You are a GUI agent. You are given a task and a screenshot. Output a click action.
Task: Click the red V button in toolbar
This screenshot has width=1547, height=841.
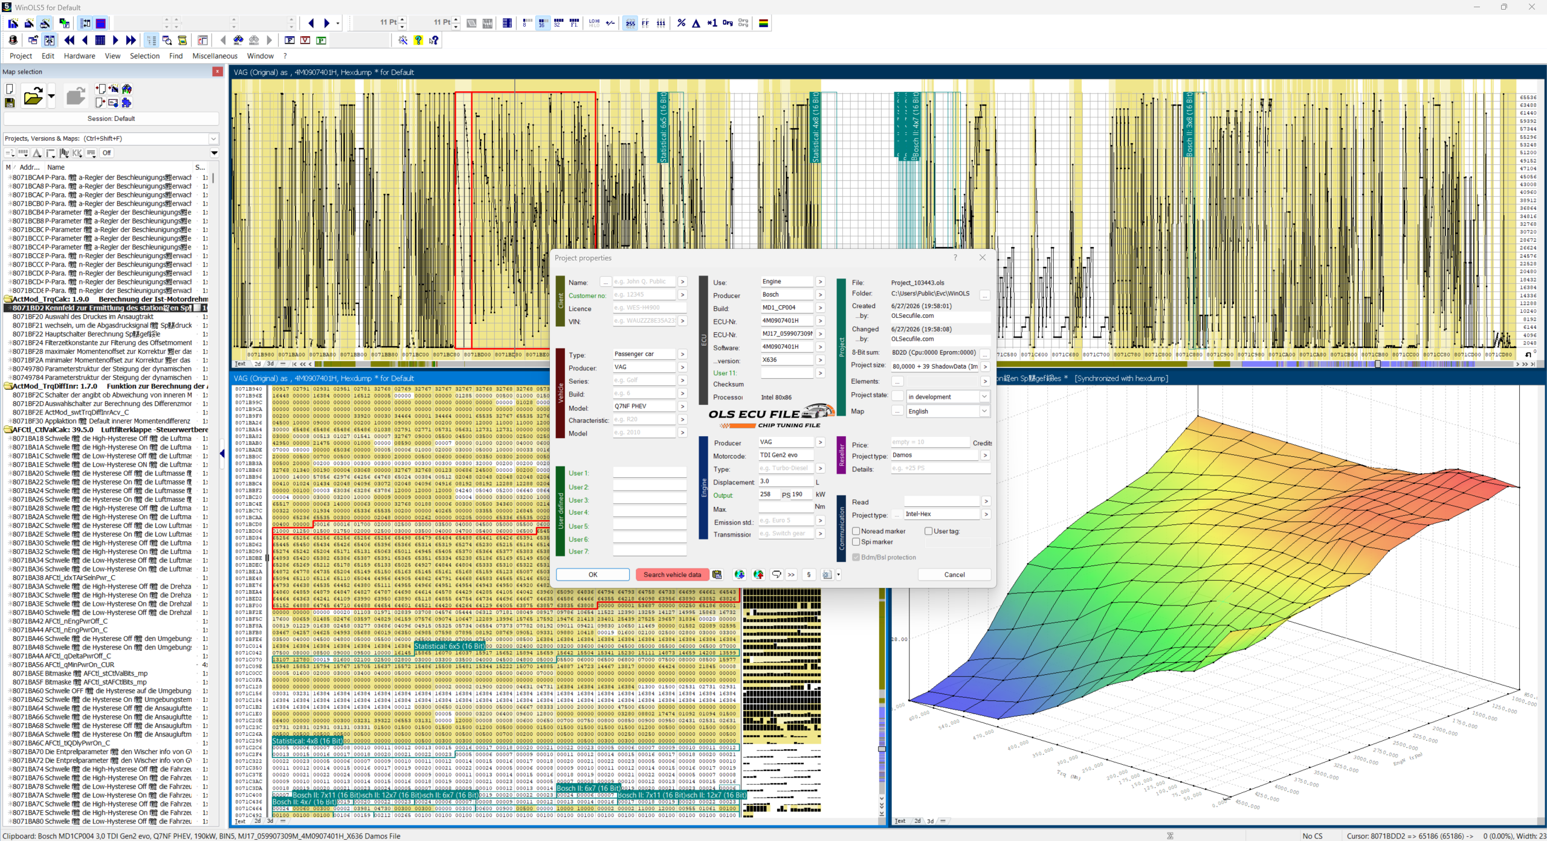pos(305,40)
